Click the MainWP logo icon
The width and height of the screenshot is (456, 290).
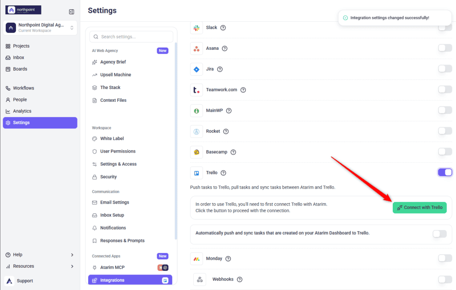coord(196,111)
